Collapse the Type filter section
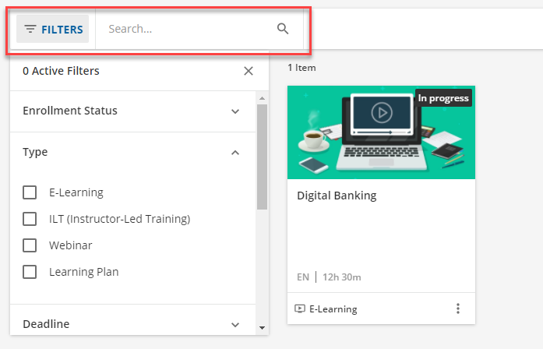543x349 pixels. coord(132,153)
